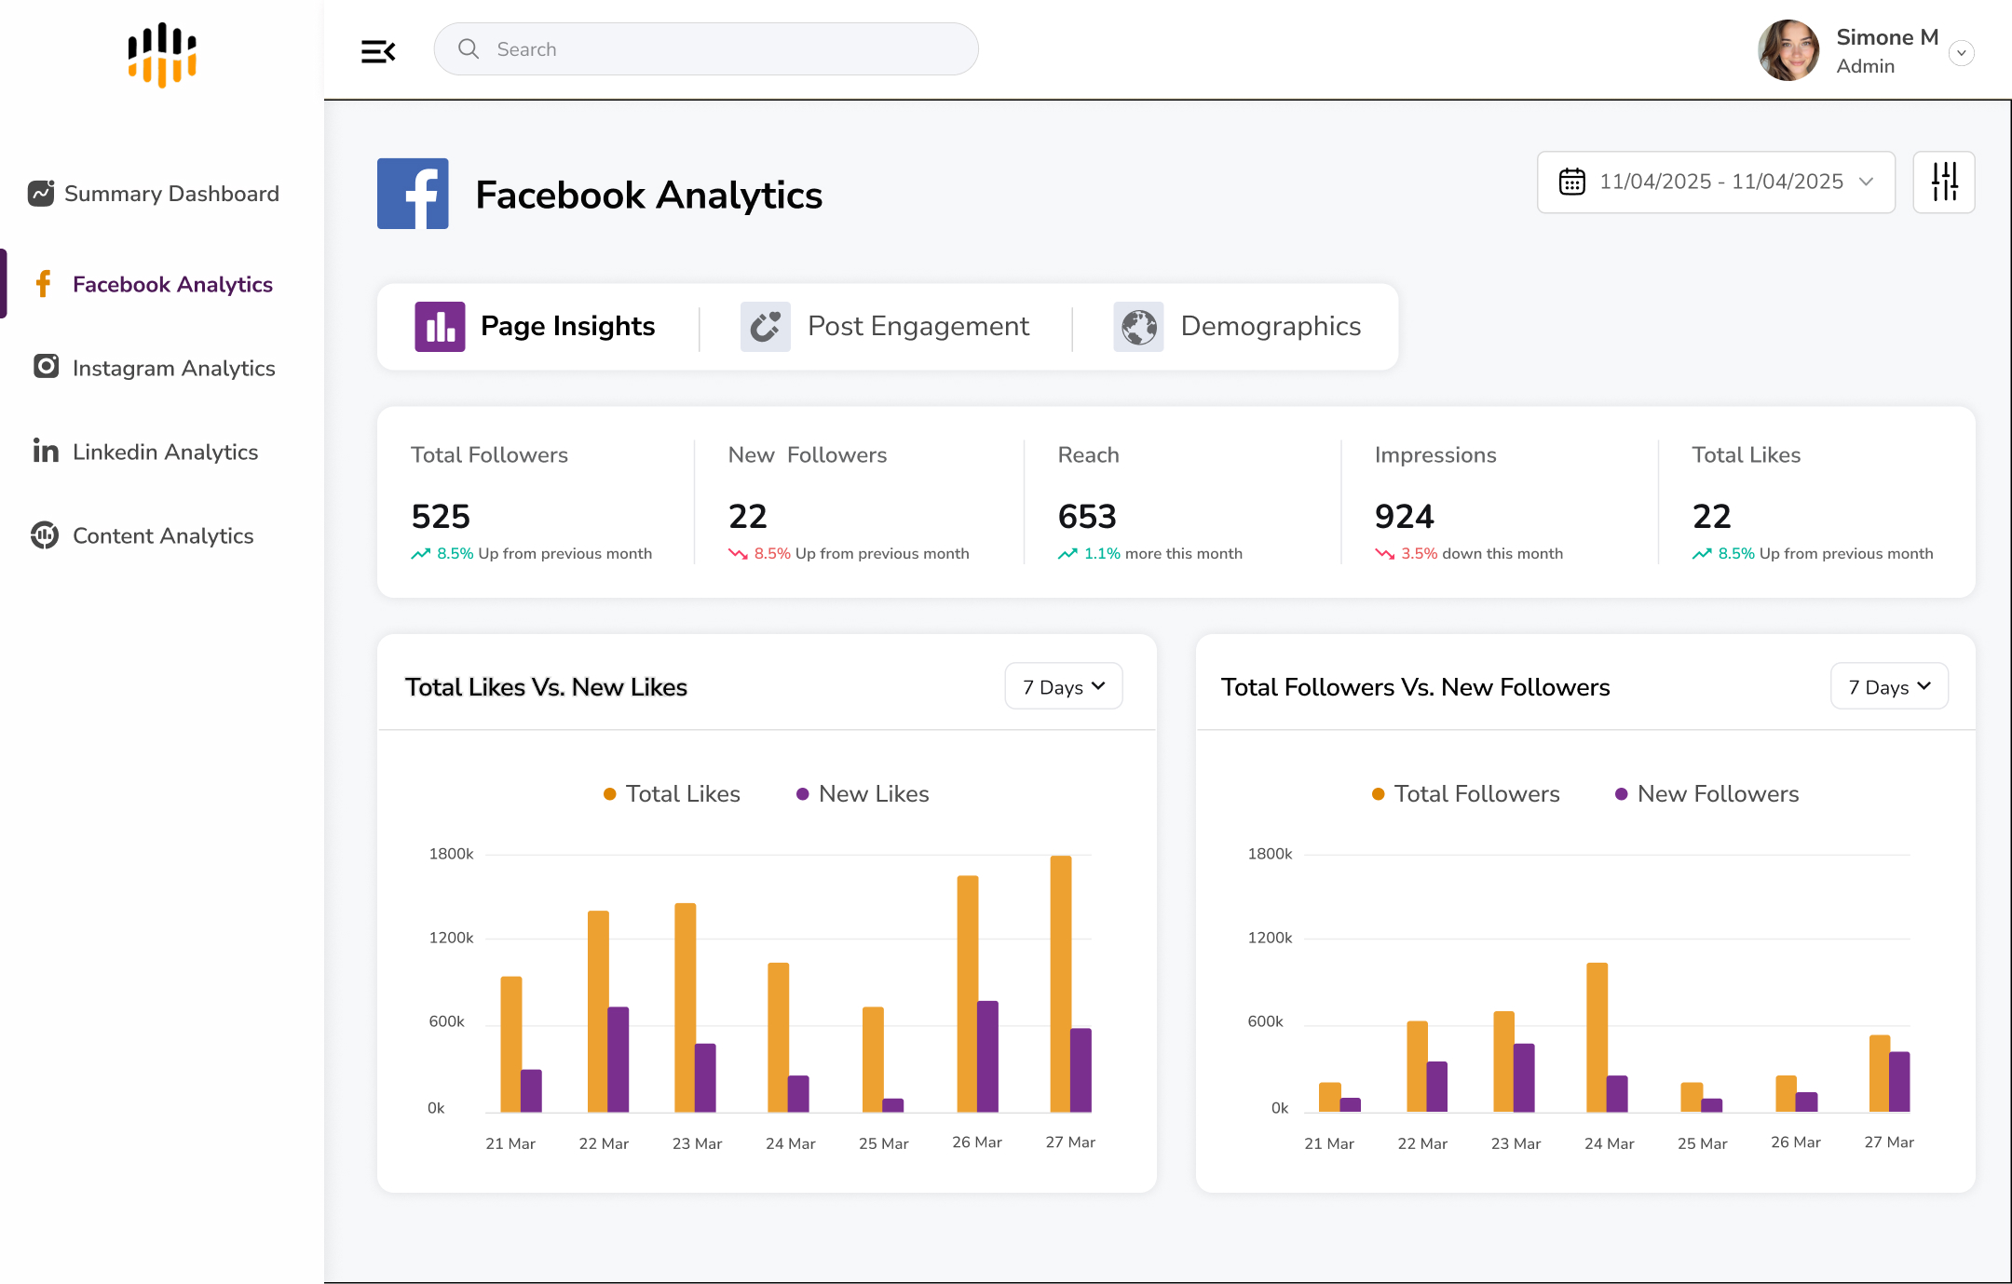Click 24 Mar orange bar in Followers chart
The height and width of the screenshot is (1284, 2012).
click(x=1597, y=1037)
